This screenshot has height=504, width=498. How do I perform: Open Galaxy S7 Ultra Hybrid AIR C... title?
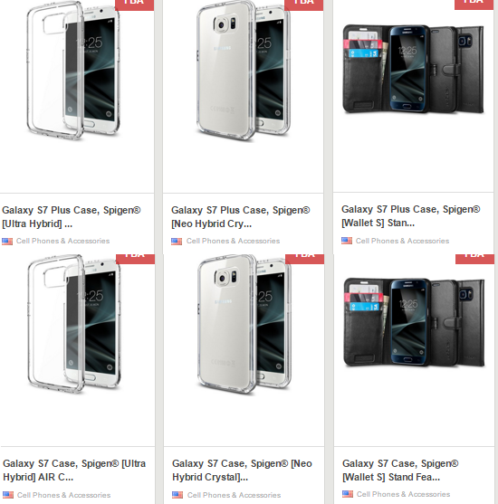point(74,471)
